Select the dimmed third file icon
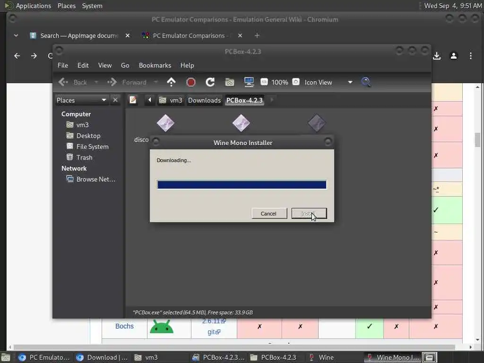This screenshot has width=484, height=363. click(317, 123)
